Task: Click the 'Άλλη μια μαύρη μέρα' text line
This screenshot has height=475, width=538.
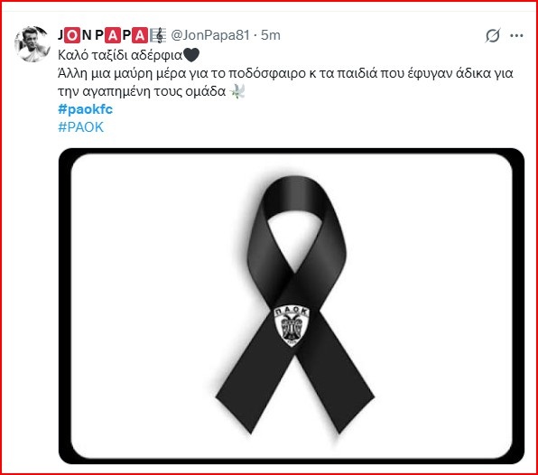Action: (x=285, y=73)
